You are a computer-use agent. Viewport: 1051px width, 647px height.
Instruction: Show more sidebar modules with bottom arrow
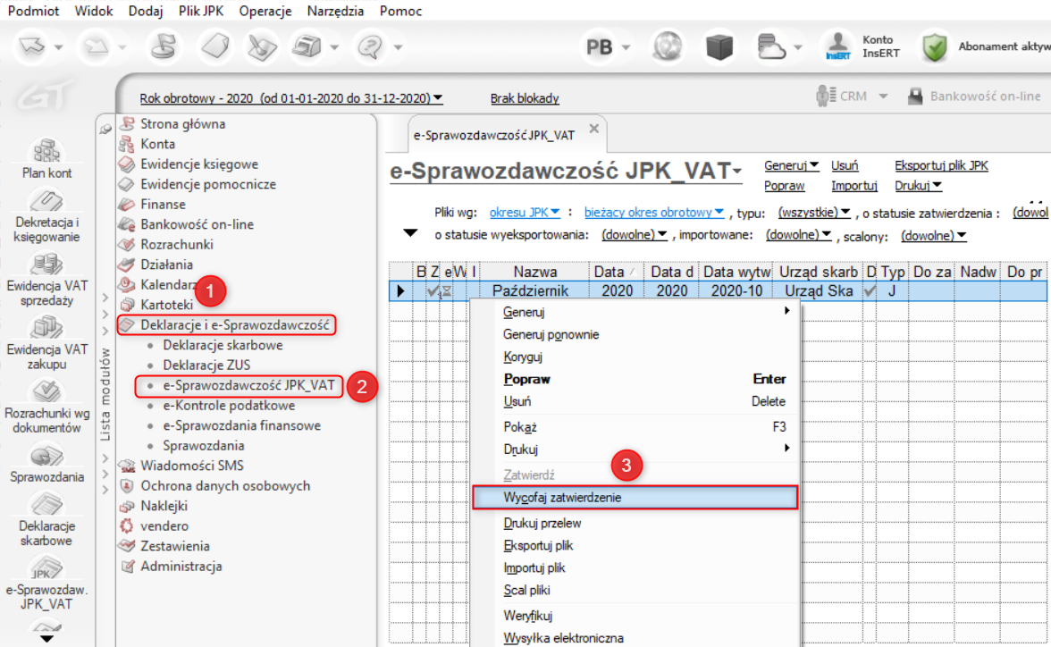[46, 637]
